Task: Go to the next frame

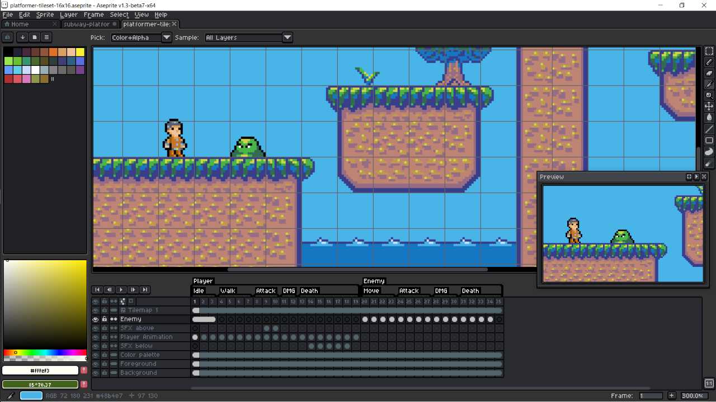Action: 133,290
